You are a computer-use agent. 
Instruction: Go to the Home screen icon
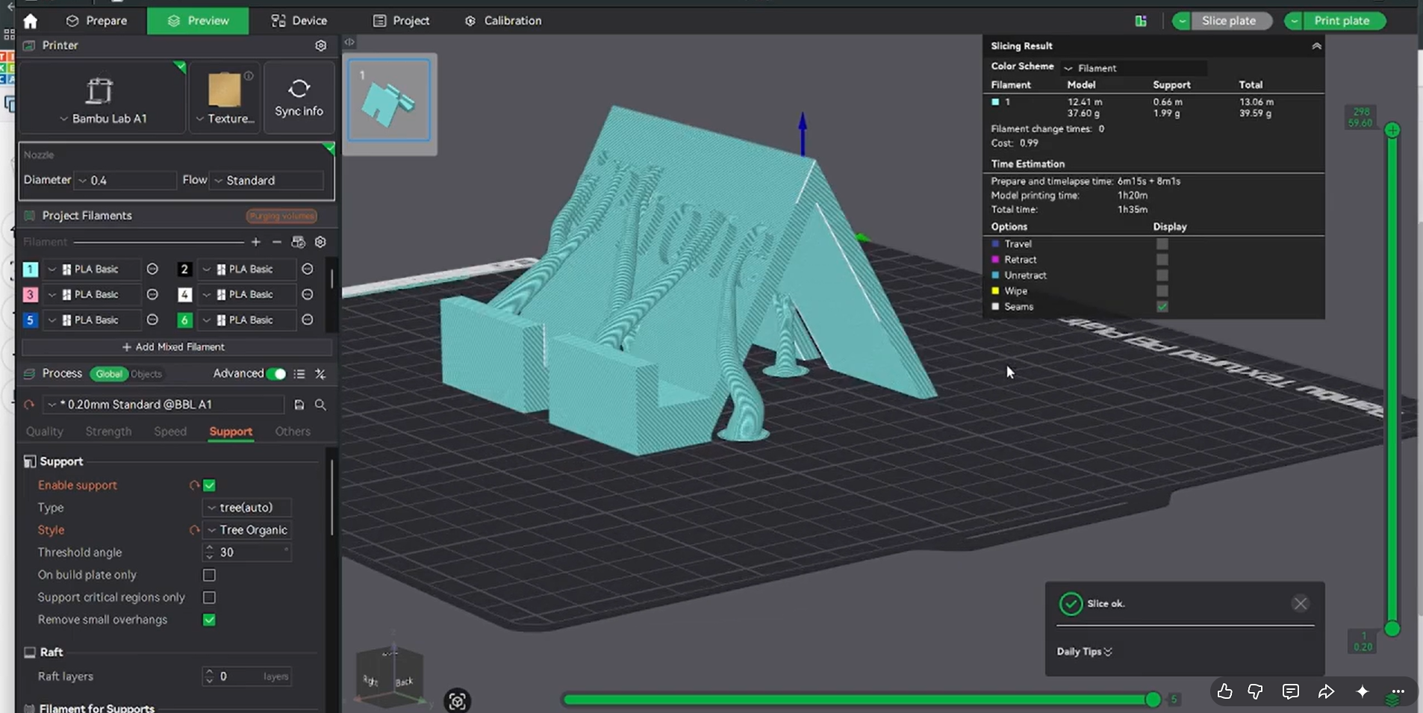coord(31,21)
